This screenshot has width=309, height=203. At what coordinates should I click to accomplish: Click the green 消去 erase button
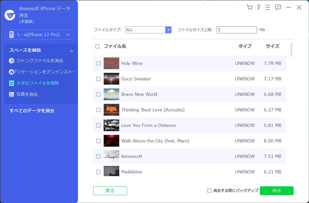click(x=277, y=191)
